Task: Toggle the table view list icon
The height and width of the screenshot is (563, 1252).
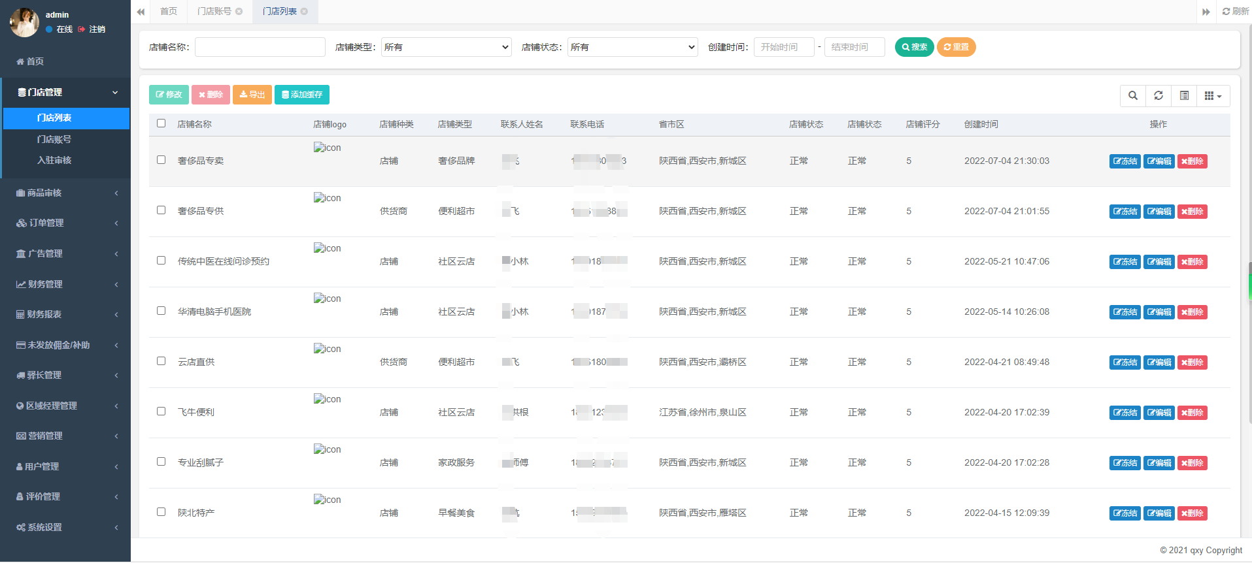Action: click(1184, 95)
